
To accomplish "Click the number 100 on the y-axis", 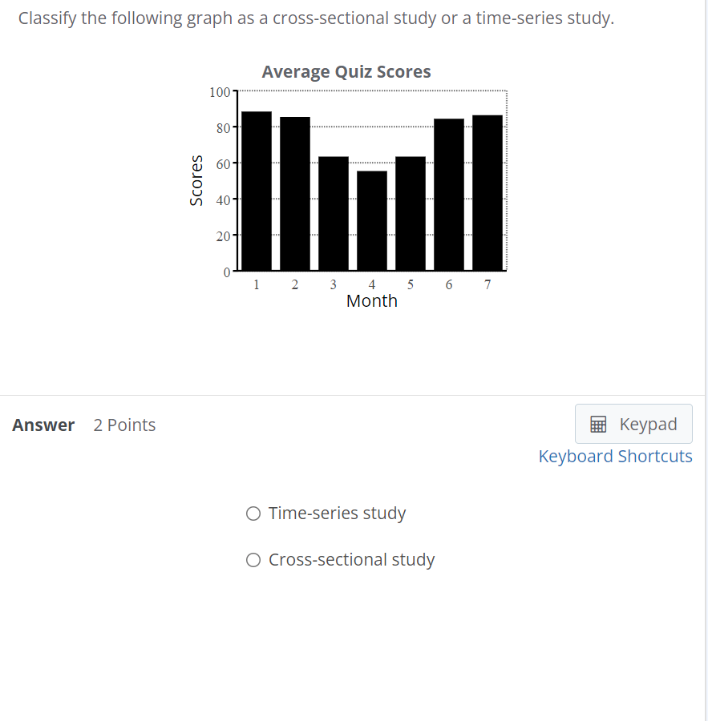I will tap(218, 91).
